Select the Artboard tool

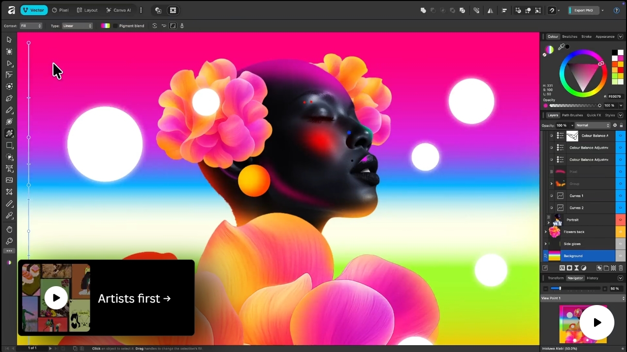[9, 51]
